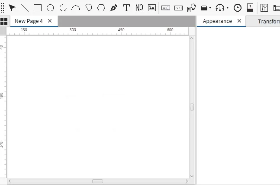This screenshot has width=280, height=185.
Task: Select the Ellipse shape tool
Action: click(x=50, y=8)
